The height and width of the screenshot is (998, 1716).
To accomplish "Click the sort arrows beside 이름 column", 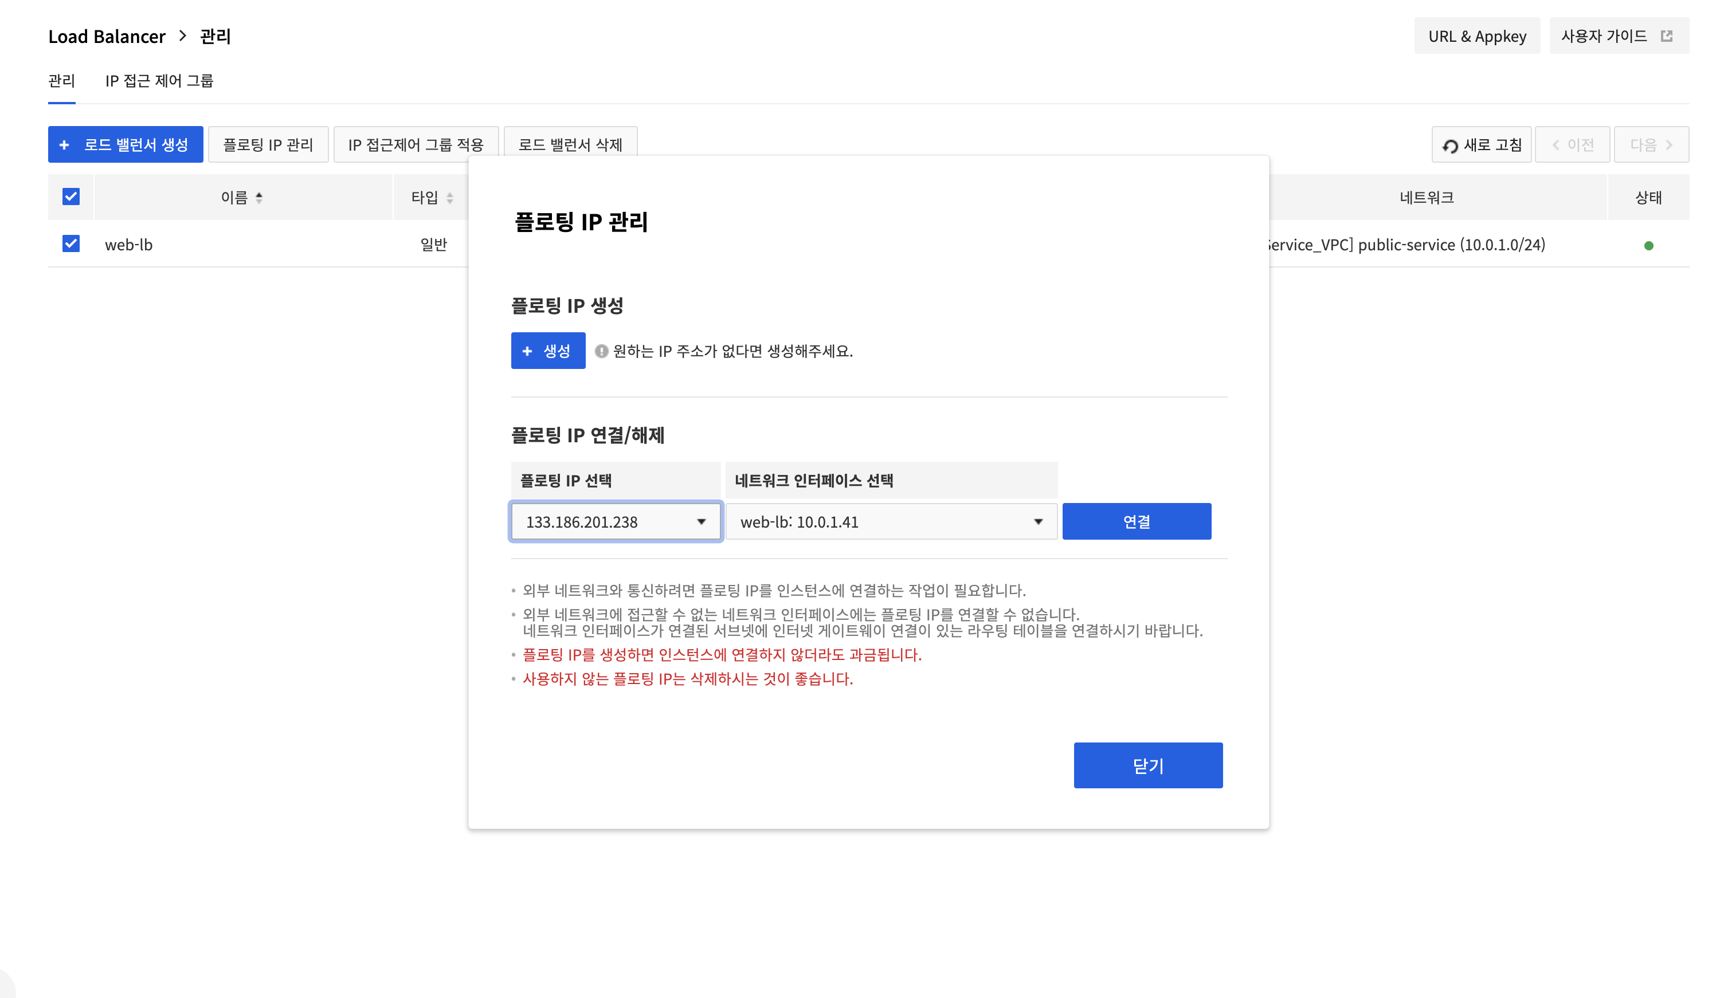I will [258, 198].
